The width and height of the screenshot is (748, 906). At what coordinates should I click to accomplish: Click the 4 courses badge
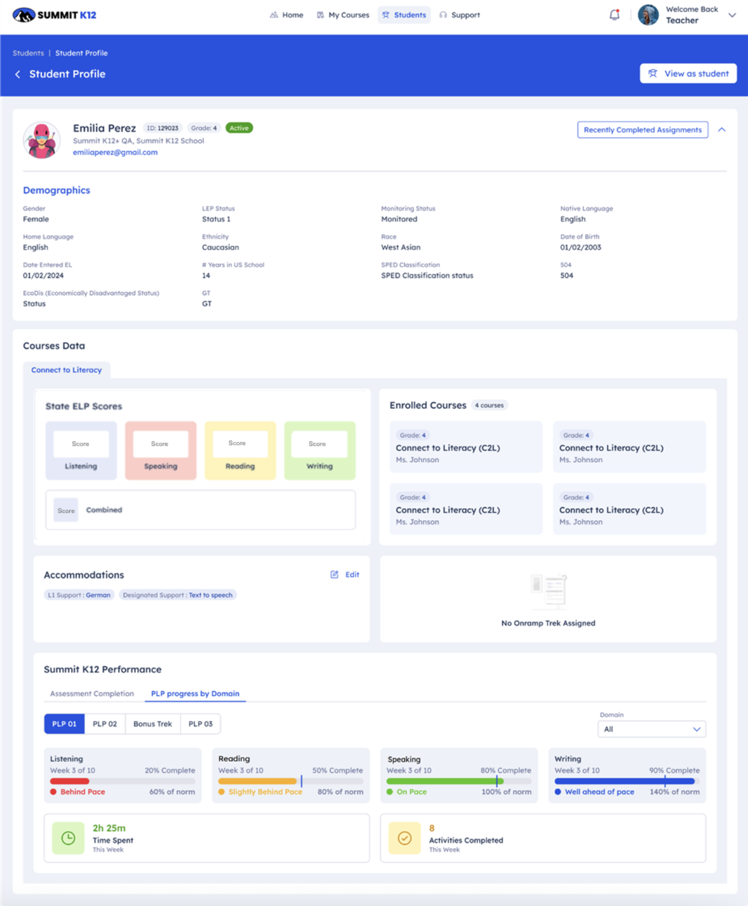[x=490, y=405]
